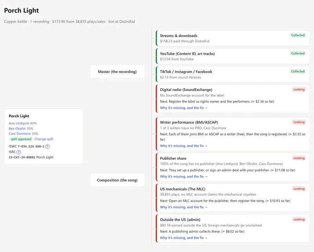Click the Outside the US (admin) title
314x252 pixels.
click(180, 219)
